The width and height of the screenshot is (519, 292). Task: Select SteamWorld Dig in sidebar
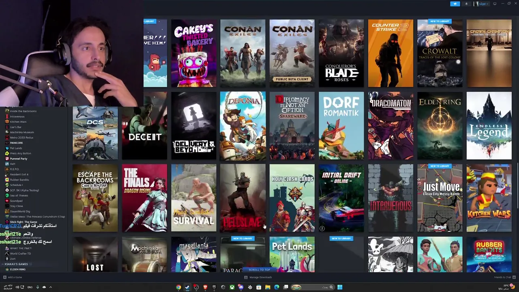click(x=20, y=211)
